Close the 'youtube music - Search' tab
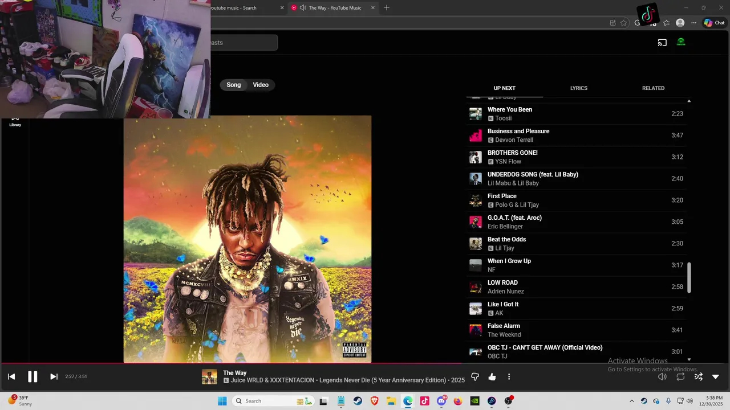Image resolution: width=730 pixels, height=410 pixels. (x=282, y=8)
